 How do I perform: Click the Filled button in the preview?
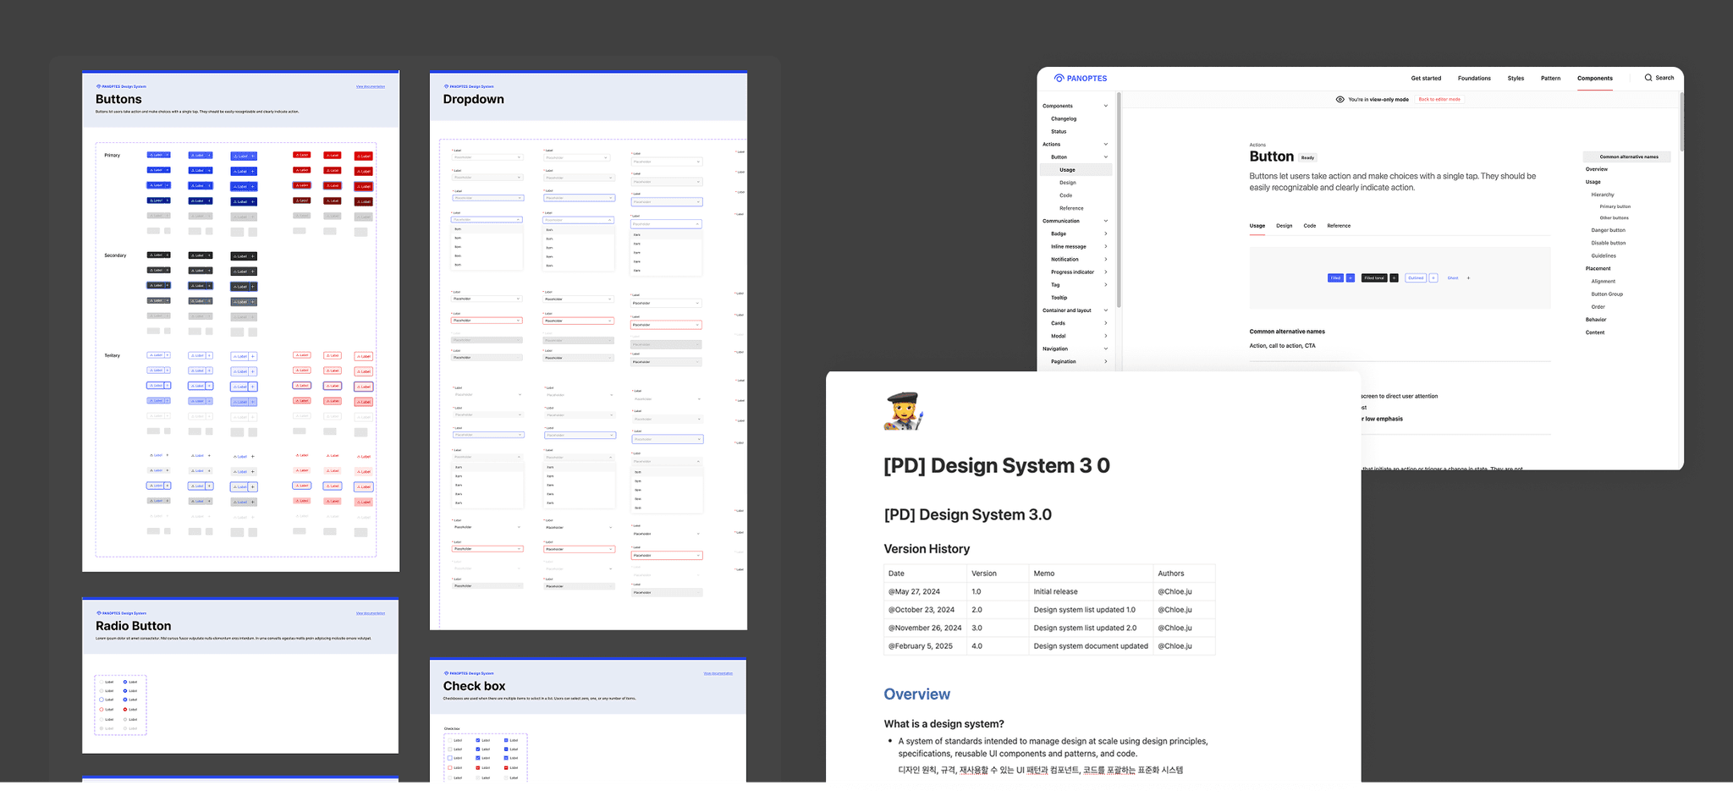click(1335, 278)
